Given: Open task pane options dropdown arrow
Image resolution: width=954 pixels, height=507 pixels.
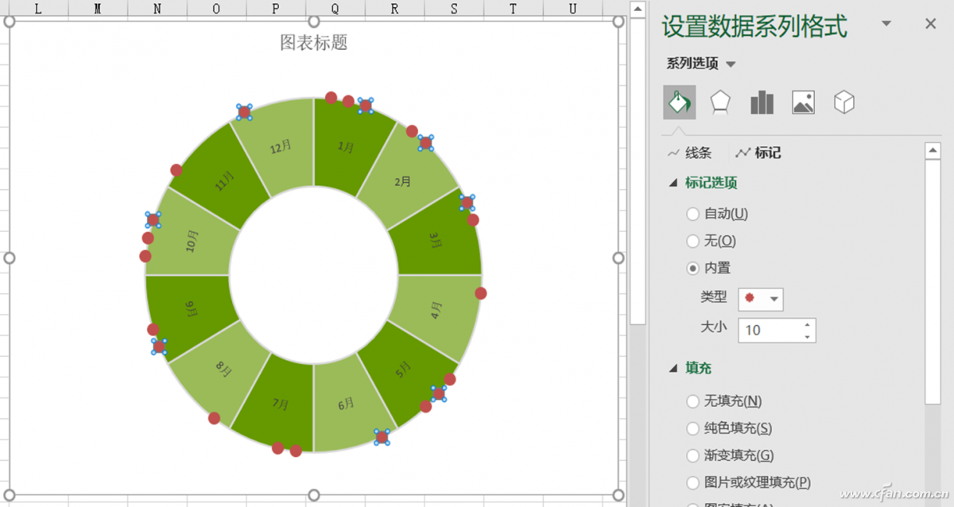Looking at the screenshot, I should click(886, 24).
